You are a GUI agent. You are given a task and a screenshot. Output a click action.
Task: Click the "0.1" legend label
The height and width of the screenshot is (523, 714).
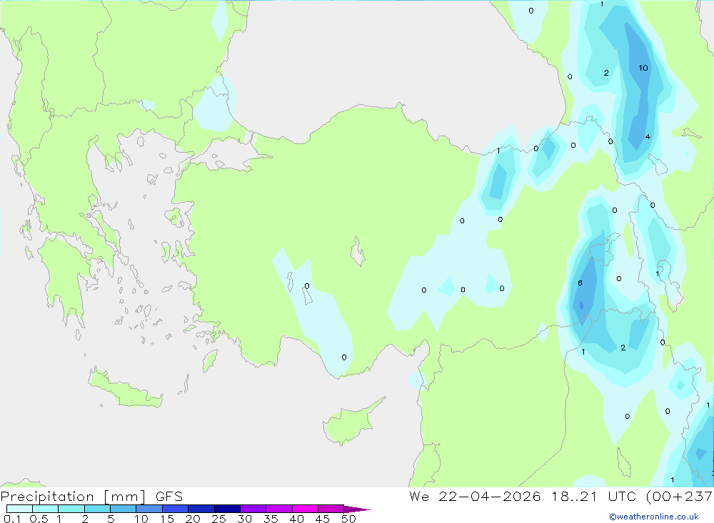pos(12,519)
